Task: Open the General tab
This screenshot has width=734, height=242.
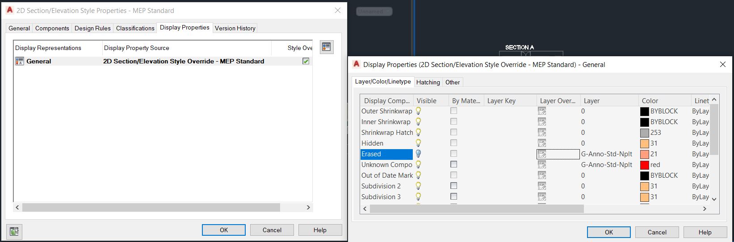Action: [19, 28]
